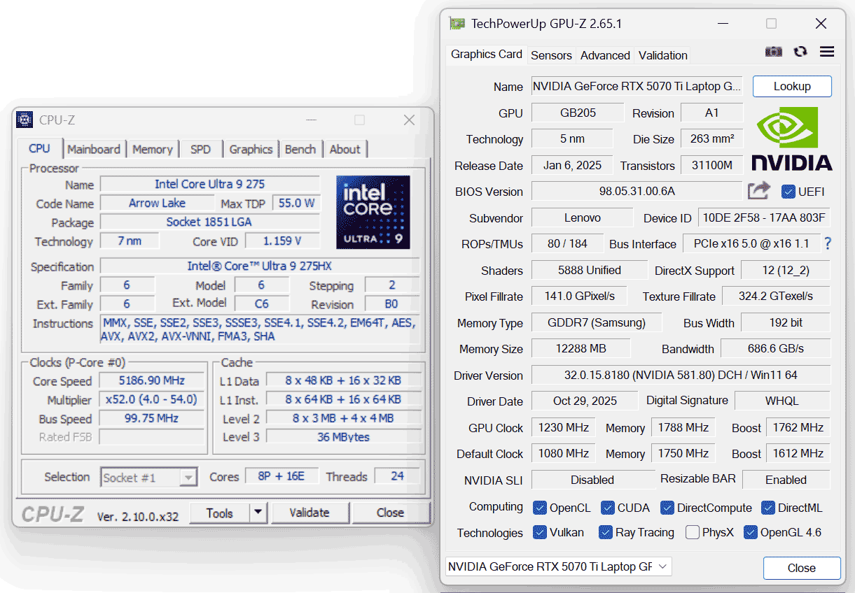Open the GPU selection dropdown at bottom
The width and height of the screenshot is (855, 593).
558,566
